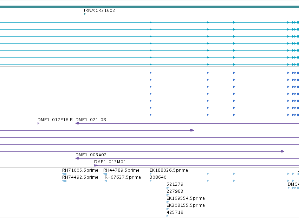Click the EK169554.5prime EST label

tap(186, 198)
